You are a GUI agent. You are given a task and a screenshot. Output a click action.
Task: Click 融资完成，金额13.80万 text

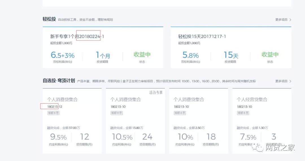(x=127, y=128)
